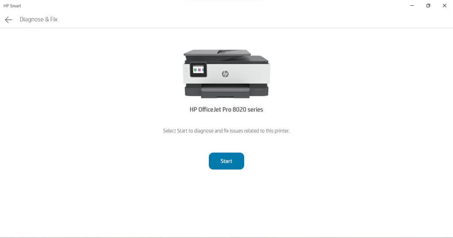
Task: Select the OfficeJet printer image
Action: point(226,74)
